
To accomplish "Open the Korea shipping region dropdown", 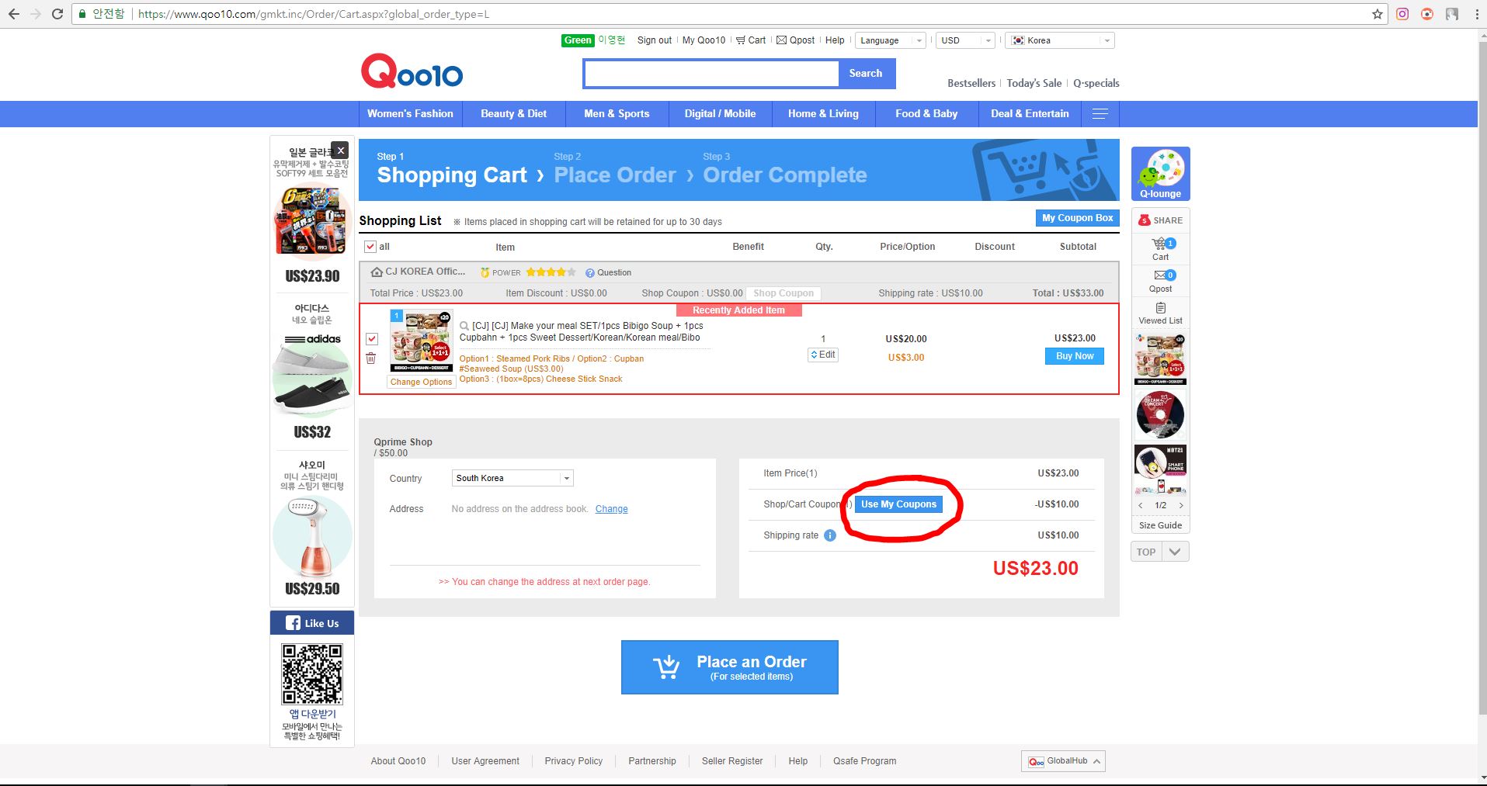I will [1061, 40].
